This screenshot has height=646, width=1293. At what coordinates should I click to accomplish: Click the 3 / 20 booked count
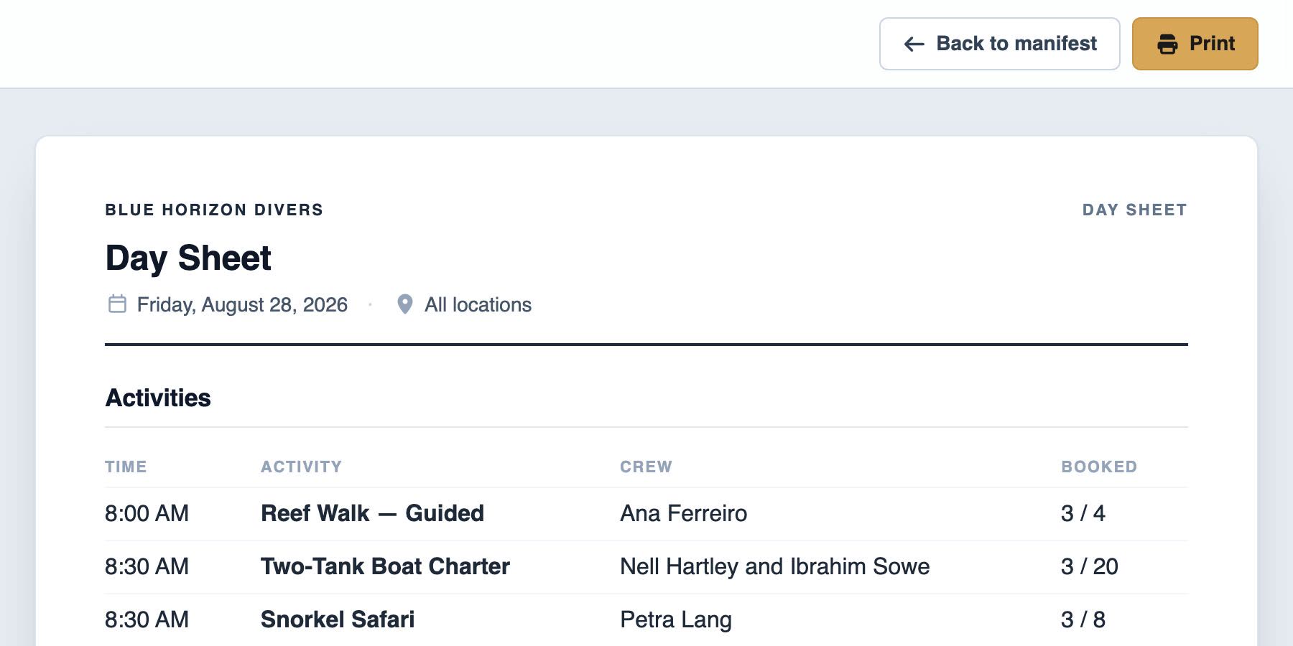pyautogui.click(x=1089, y=566)
